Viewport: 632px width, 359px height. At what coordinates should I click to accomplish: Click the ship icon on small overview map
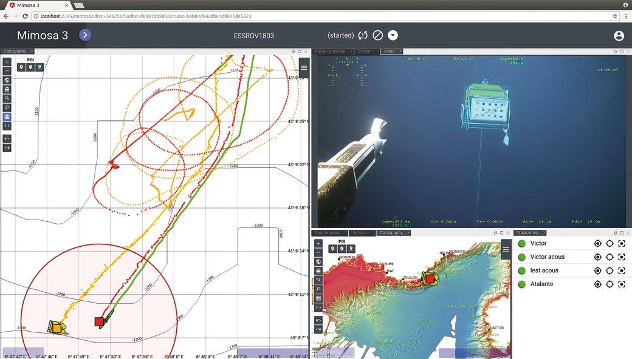(x=318, y=271)
